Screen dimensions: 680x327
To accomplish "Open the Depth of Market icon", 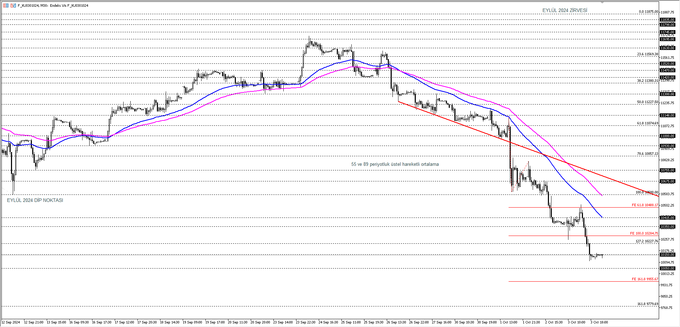I will pyautogui.click(x=6, y=5).
